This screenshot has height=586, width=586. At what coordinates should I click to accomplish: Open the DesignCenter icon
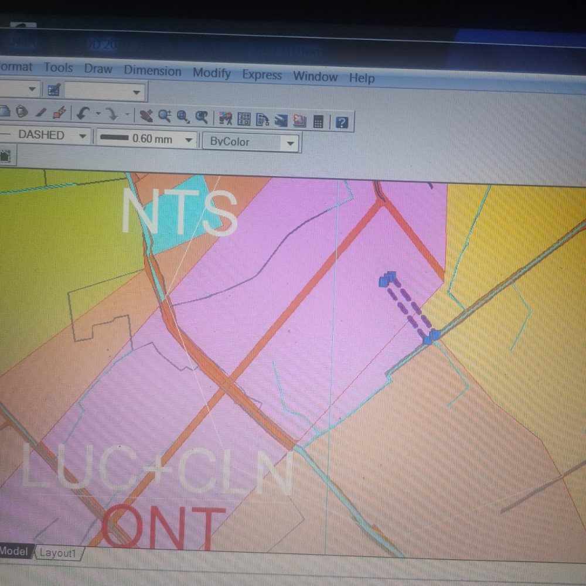(x=244, y=119)
